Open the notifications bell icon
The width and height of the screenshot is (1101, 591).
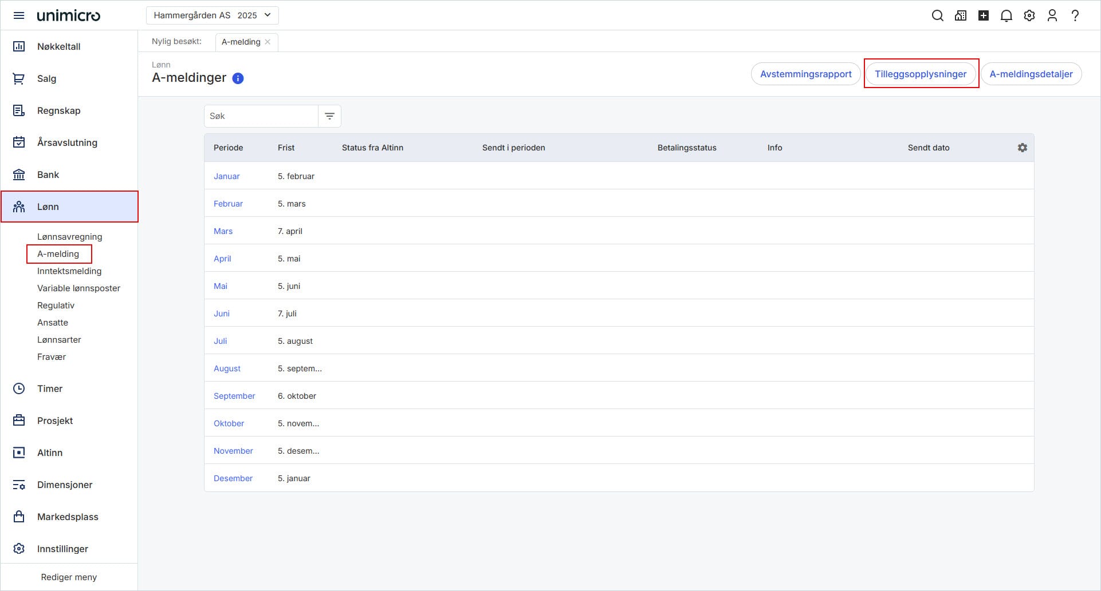pyautogui.click(x=1006, y=15)
